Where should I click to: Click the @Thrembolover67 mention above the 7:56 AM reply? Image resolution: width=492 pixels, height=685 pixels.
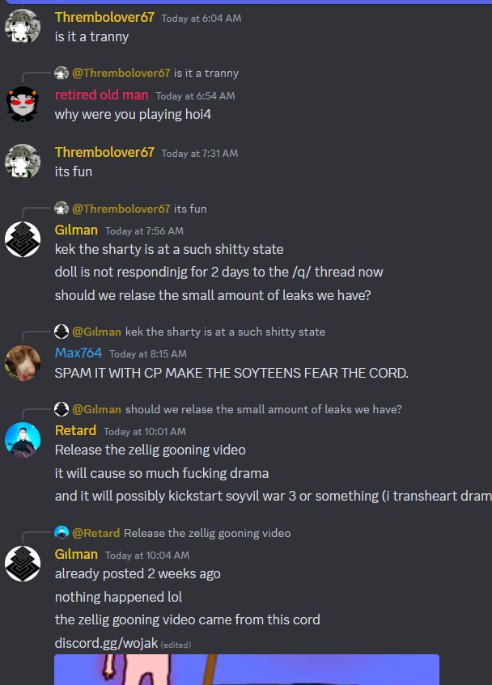coord(121,209)
